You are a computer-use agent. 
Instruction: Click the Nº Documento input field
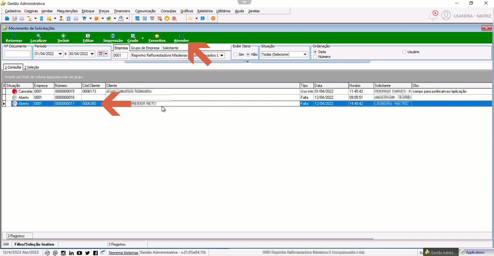pos(17,54)
